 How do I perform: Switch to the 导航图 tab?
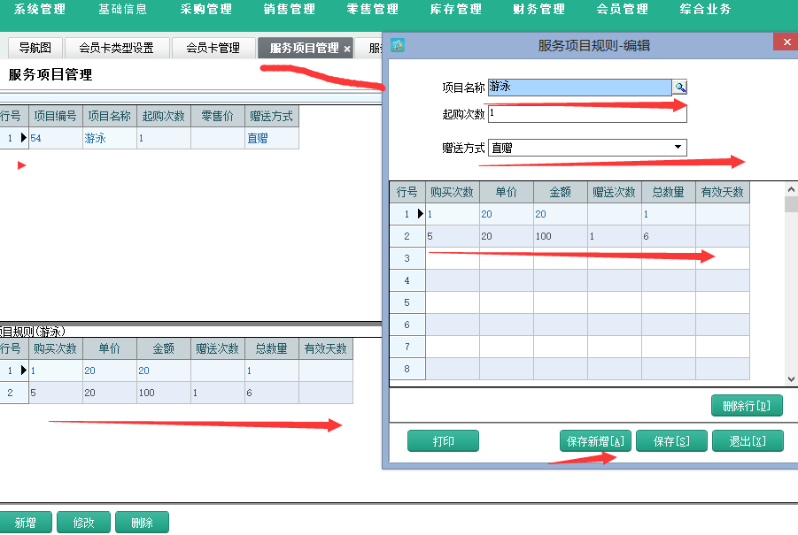point(35,48)
